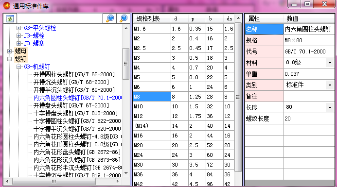Click the 螺母 tree label
Viewport: 337px width, 187px height.
tap(20, 51)
